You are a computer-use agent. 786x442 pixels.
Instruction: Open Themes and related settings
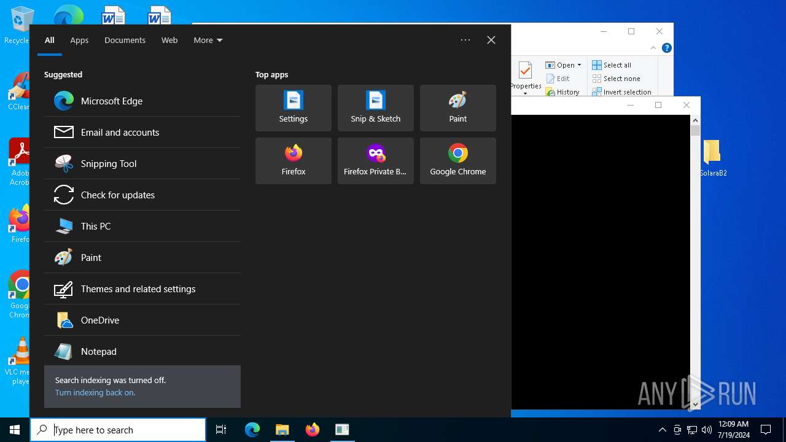pyautogui.click(x=142, y=289)
